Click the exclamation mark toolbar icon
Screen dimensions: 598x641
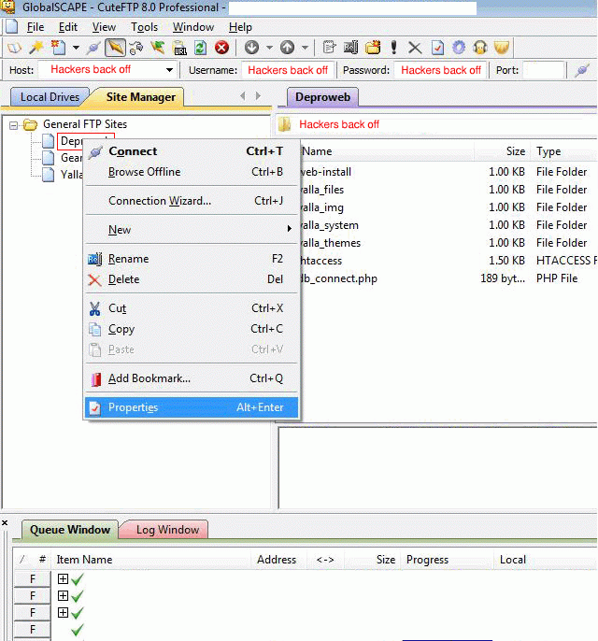pos(394,48)
